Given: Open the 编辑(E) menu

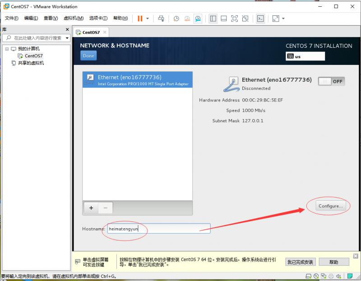Looking at the screenshot, I should [31, 18].
